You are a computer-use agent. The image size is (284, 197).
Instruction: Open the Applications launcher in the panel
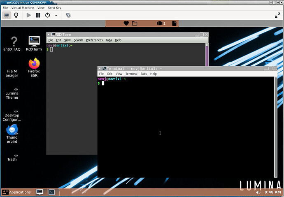(x=16, y=192)
